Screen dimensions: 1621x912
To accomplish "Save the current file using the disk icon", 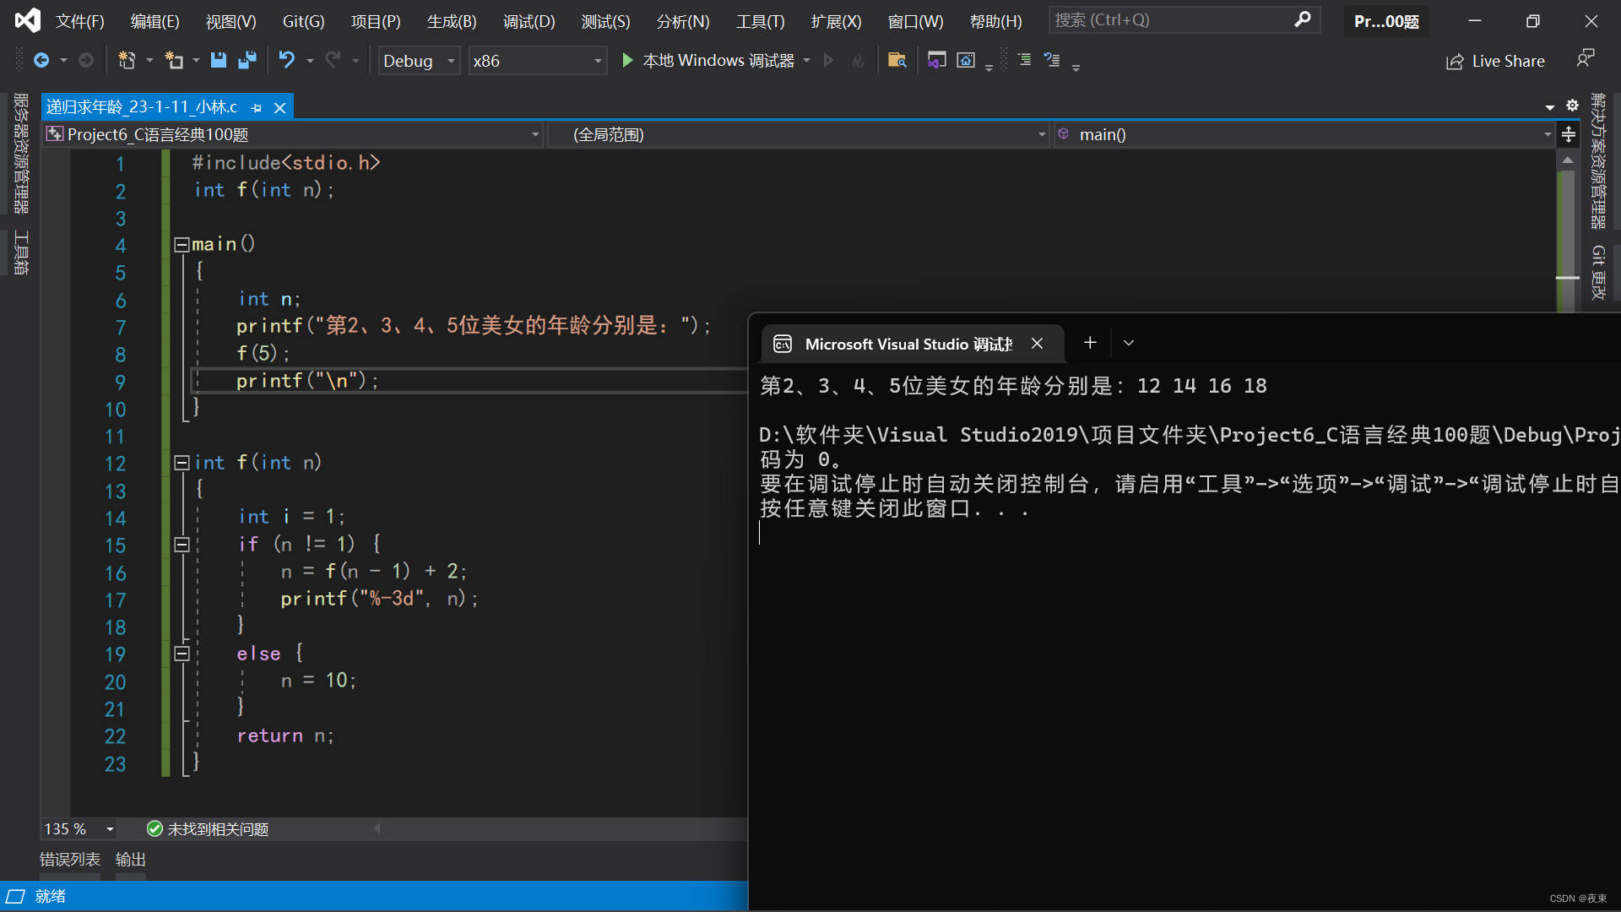I will [x=218, y=60].
